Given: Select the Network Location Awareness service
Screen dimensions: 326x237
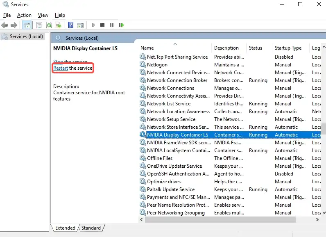Looking at the screenshot, I should click(x=230, y=111).
